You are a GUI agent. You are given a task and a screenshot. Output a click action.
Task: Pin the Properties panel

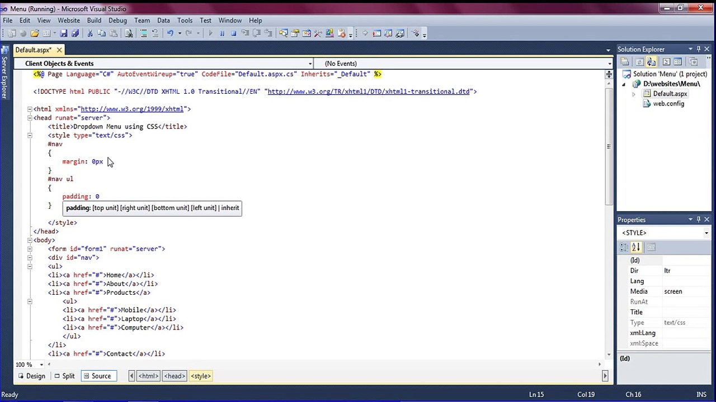point(698,219)
